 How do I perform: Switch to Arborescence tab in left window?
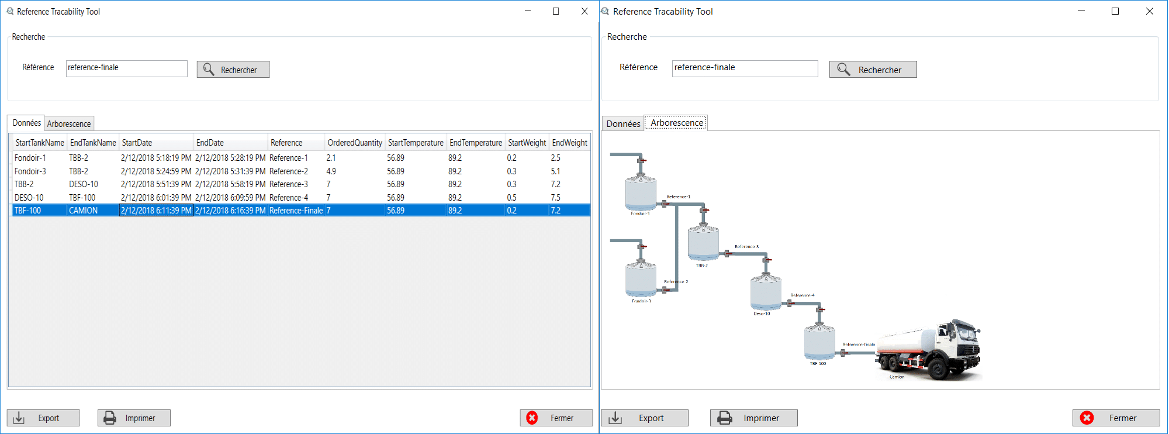pyautogui.click(x=69, y=124)
